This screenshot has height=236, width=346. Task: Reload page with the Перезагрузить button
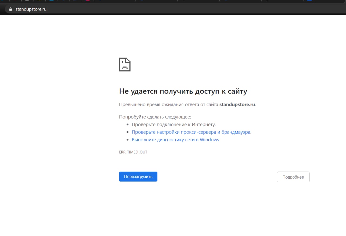click(138, 177)
